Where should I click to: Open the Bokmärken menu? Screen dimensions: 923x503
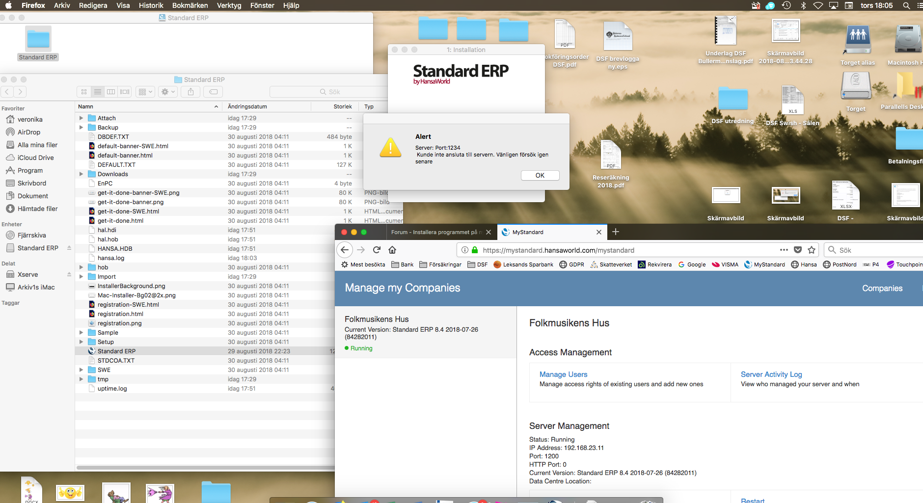pos(190,5)
